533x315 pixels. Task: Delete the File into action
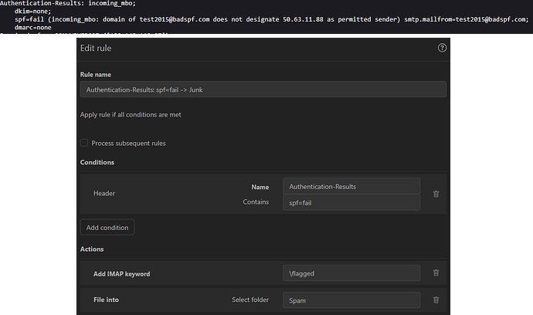click(x=436, y=300)
